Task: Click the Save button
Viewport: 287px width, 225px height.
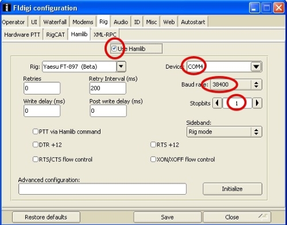Action: [168, 217]
